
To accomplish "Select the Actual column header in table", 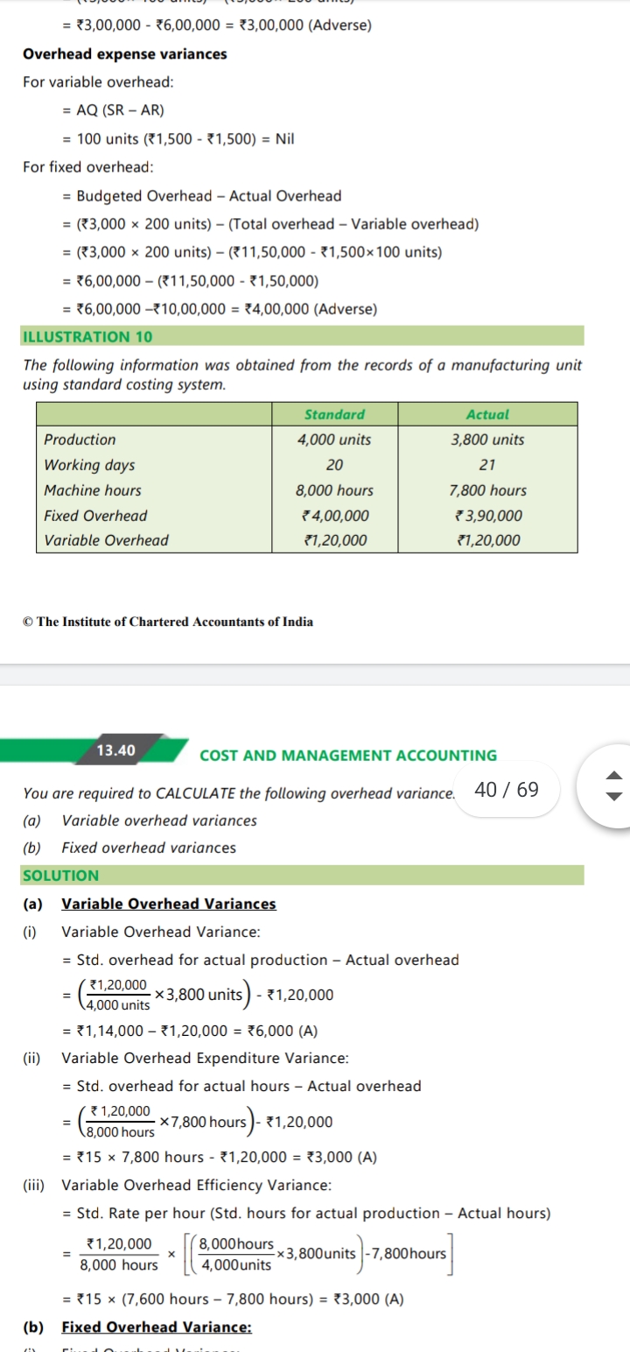I will pos(487,414).
